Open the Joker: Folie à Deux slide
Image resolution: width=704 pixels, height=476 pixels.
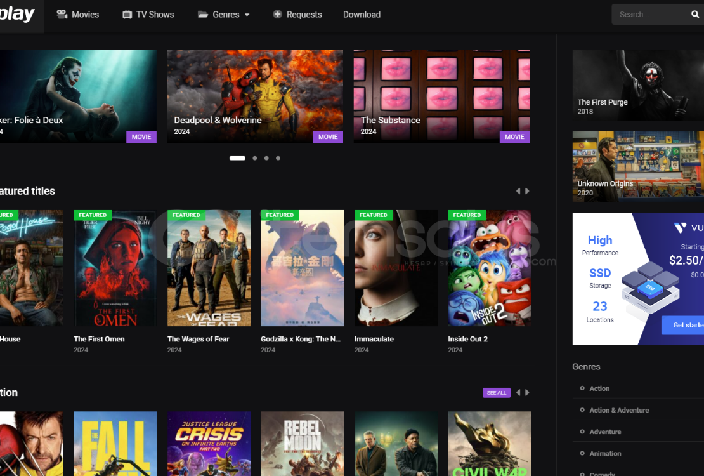[x=78, y=96]
